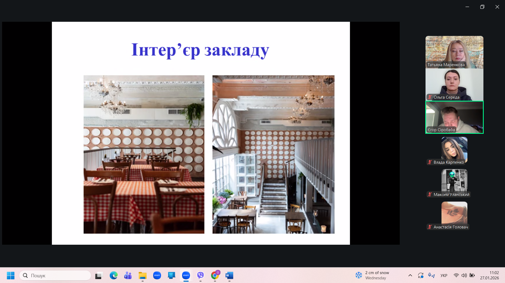Open Viber from the taskbar

(x=201, y=275)
